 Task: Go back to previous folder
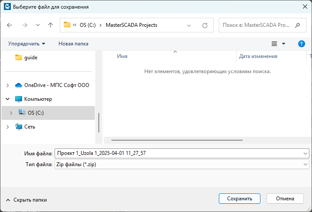(10, 25)
